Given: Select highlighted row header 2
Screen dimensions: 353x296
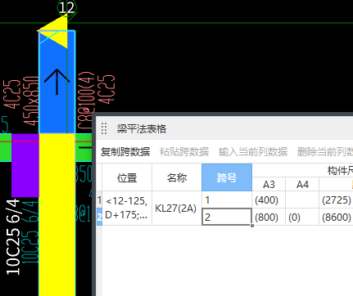Looking at the screenshot, I should pos(99,217).
